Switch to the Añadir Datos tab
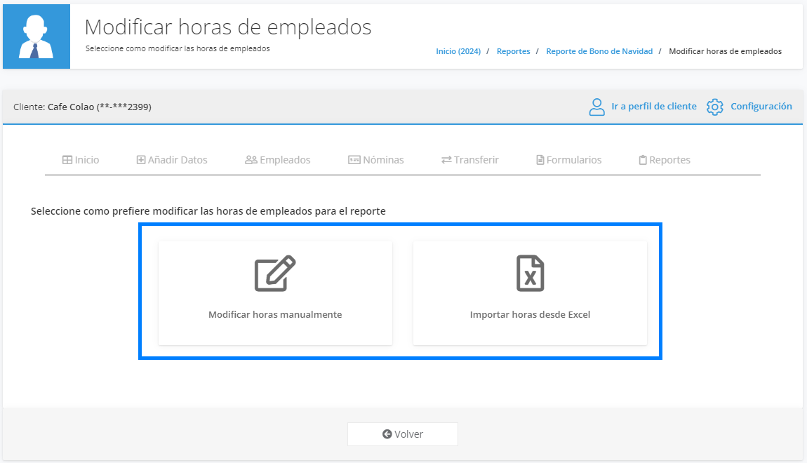 click(172, 160)
